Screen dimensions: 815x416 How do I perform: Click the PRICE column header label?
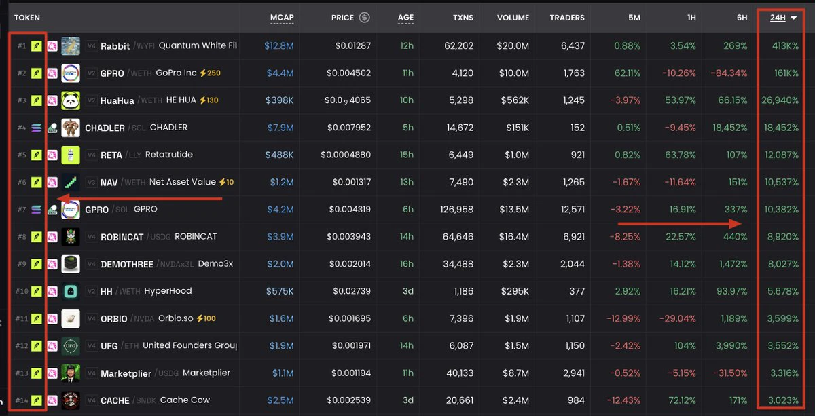pos(344,18)
